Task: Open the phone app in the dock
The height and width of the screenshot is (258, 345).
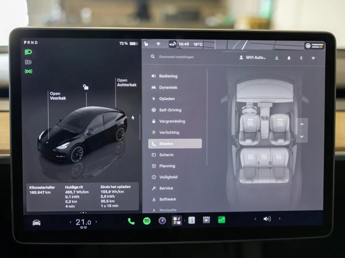Action: point(131,221)
